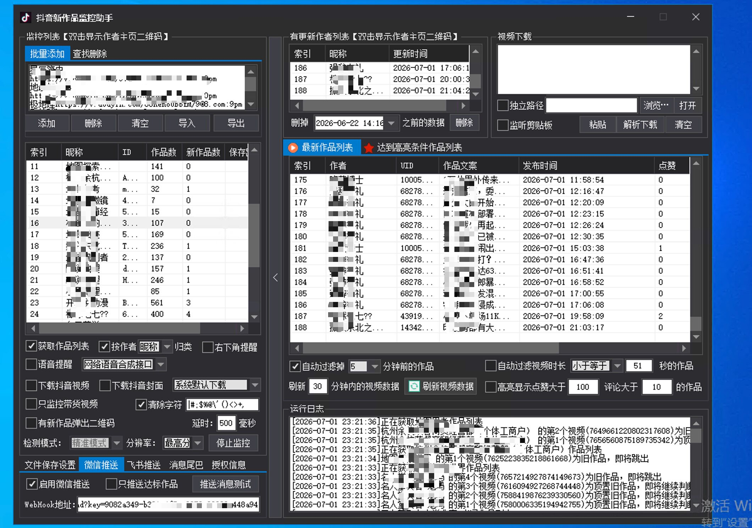Click the 导出 button
Viewport: 752px width, 528px height.
[236, 123]
